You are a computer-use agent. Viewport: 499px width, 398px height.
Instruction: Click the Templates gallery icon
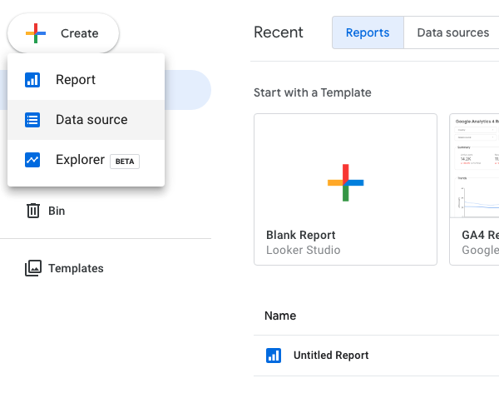coord(33,268)
